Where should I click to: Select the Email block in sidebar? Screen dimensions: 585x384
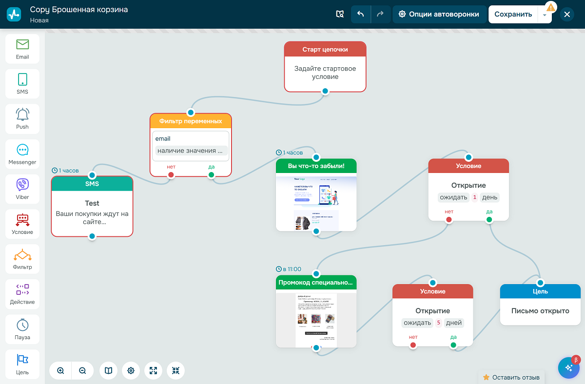coord(22,49)
